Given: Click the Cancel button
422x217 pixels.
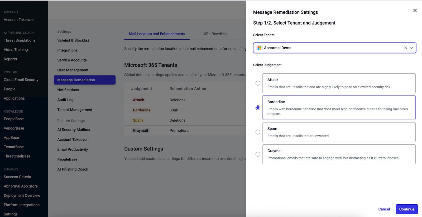Looking at the screenshot, I should 384,209.
